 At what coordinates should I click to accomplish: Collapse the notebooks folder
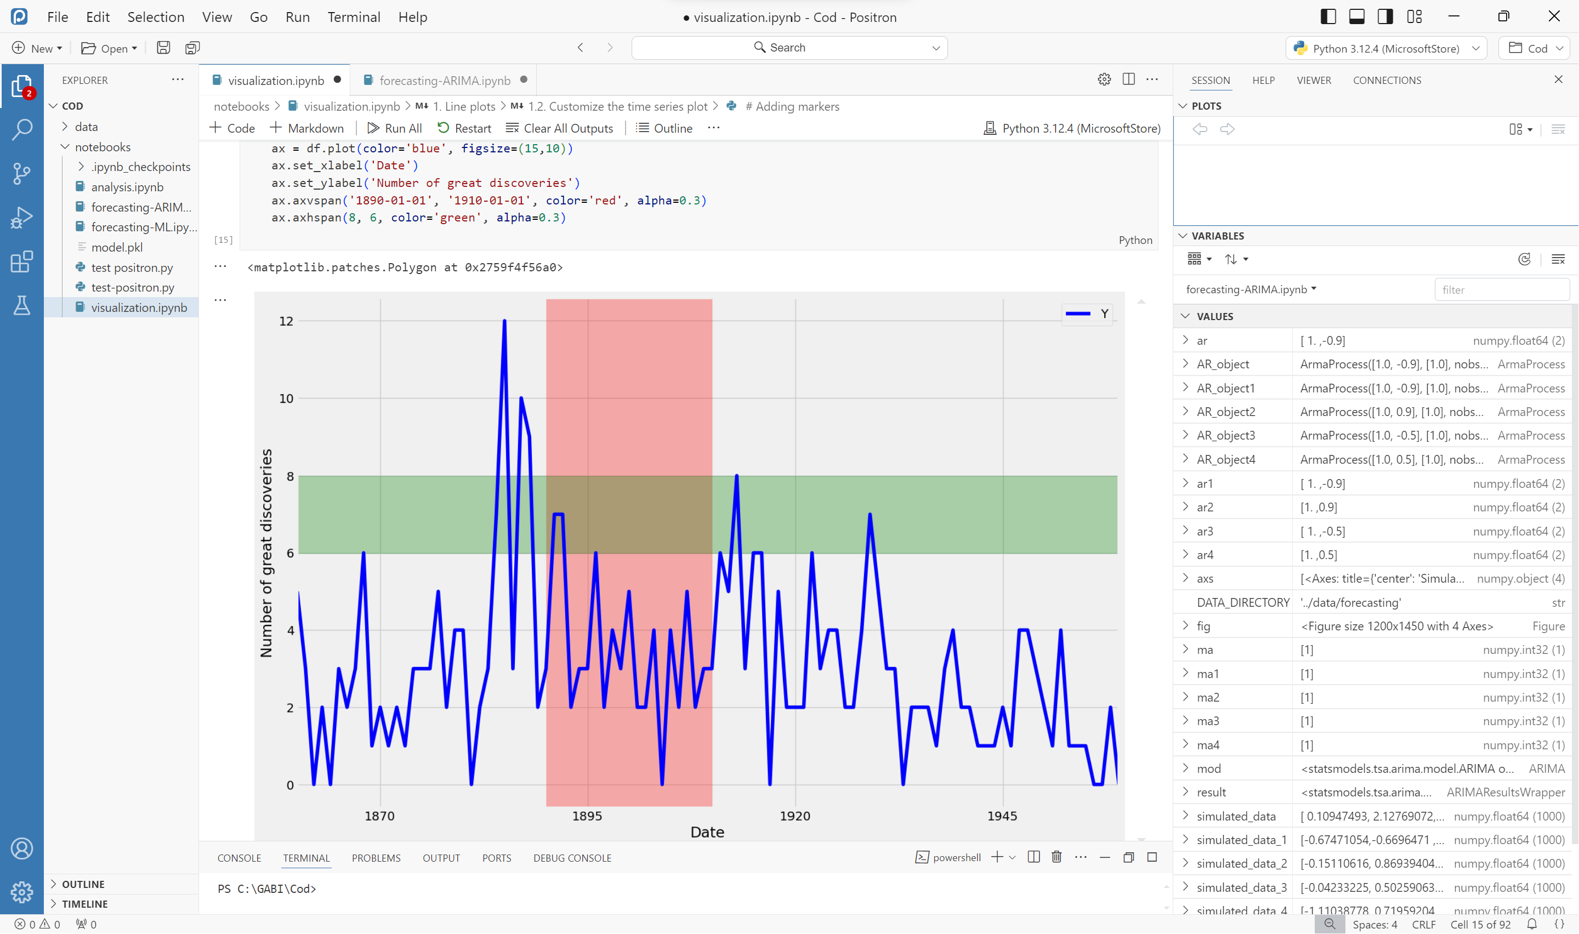65,147
